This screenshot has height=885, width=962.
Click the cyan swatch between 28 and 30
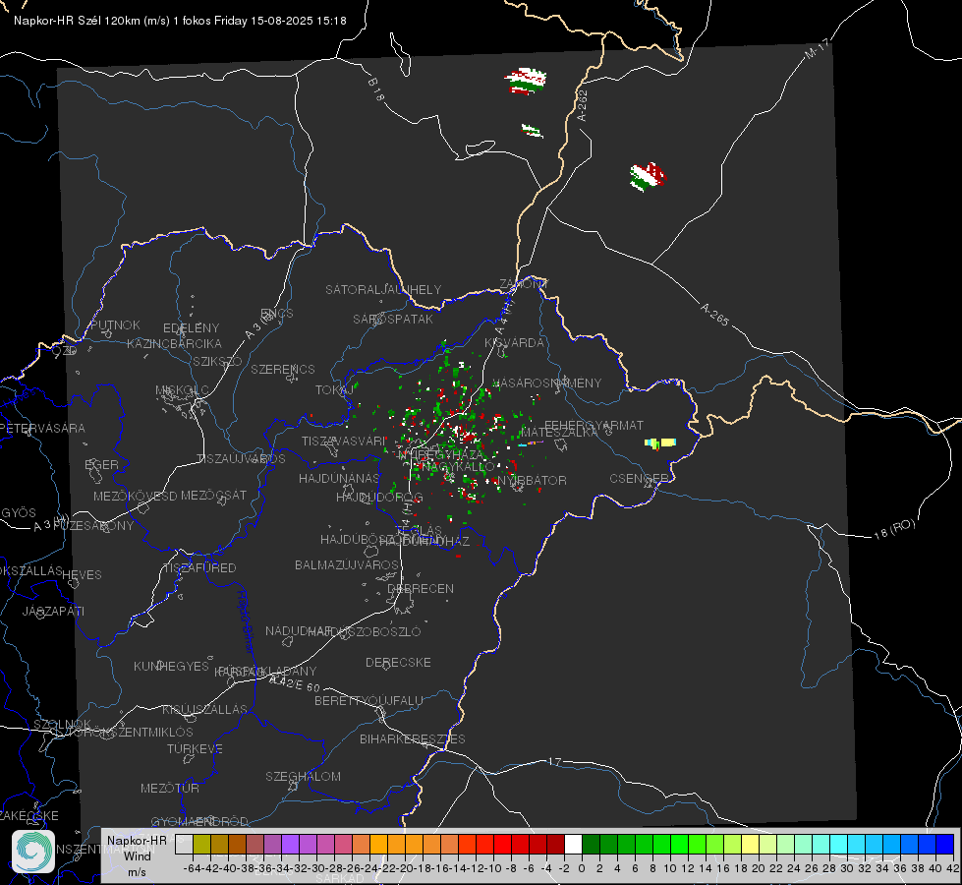coord(839,845)
